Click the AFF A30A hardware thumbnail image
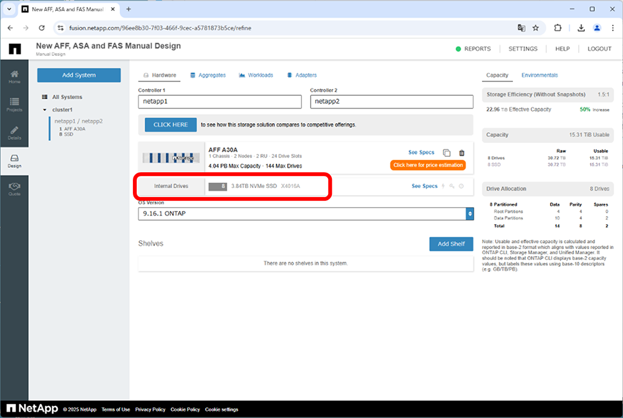 tap(171, 158)
